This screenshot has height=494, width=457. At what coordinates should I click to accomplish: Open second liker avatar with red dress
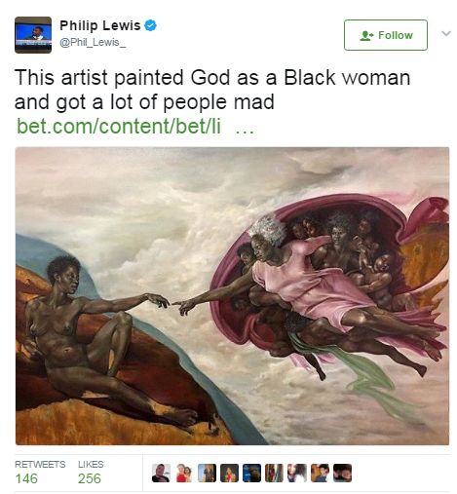[x=184, y=473]
